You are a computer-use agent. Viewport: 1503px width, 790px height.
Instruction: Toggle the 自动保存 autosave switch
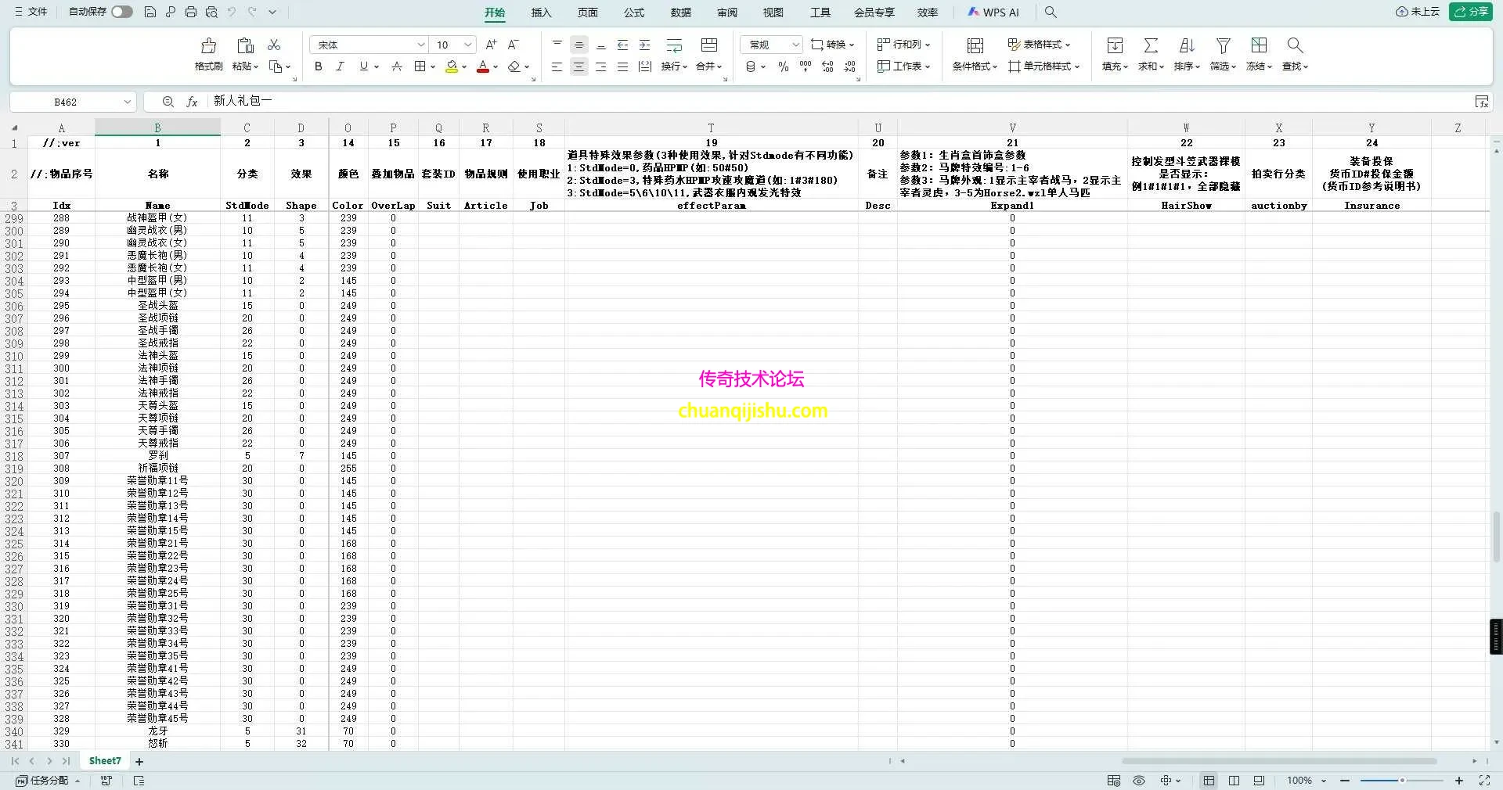(x=121, y=12)
